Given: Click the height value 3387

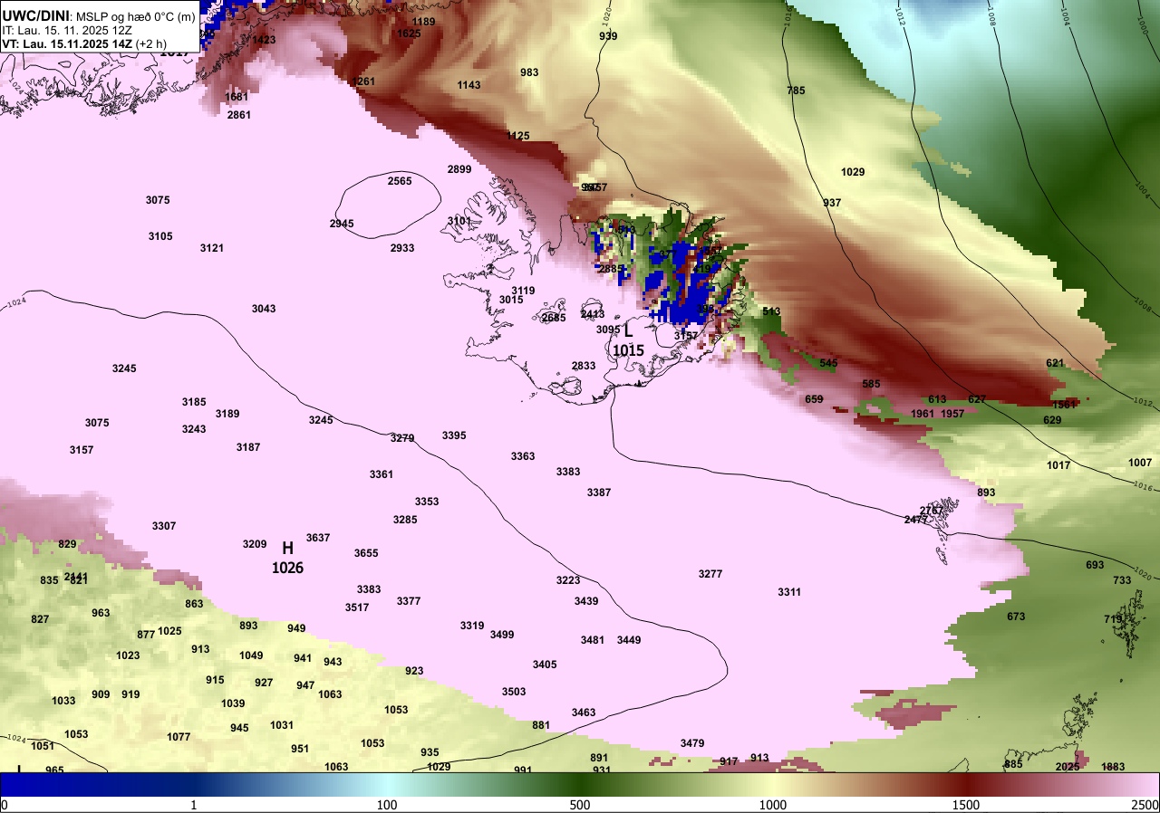Looking at the screenshot, I should (599, 493).
